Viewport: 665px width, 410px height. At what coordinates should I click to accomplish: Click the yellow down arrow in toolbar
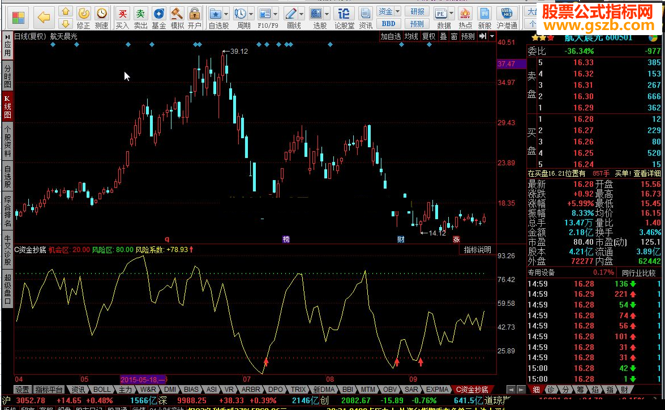[65, 23]
